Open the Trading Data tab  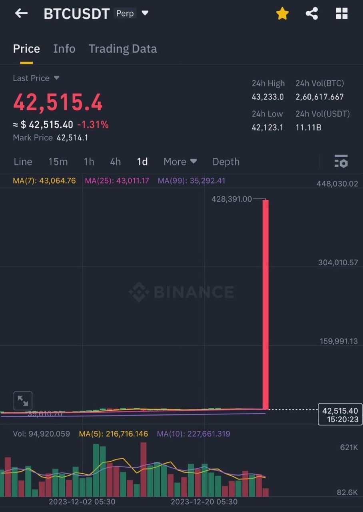(123, 49)
